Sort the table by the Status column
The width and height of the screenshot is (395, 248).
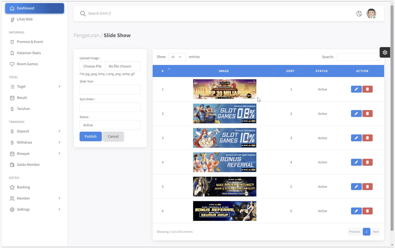click(x=322, y=71)
